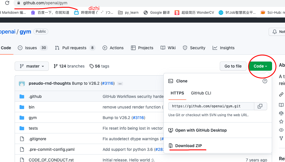Screen dimensions: 285x162
Task: Reload the page with the refresh icon
Action: click(7, 3)
